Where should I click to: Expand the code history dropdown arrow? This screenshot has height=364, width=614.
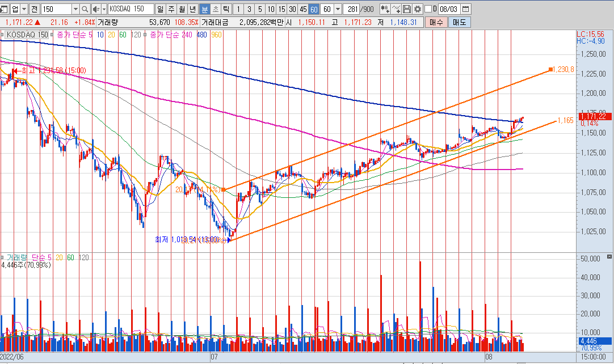click(75, 9)
